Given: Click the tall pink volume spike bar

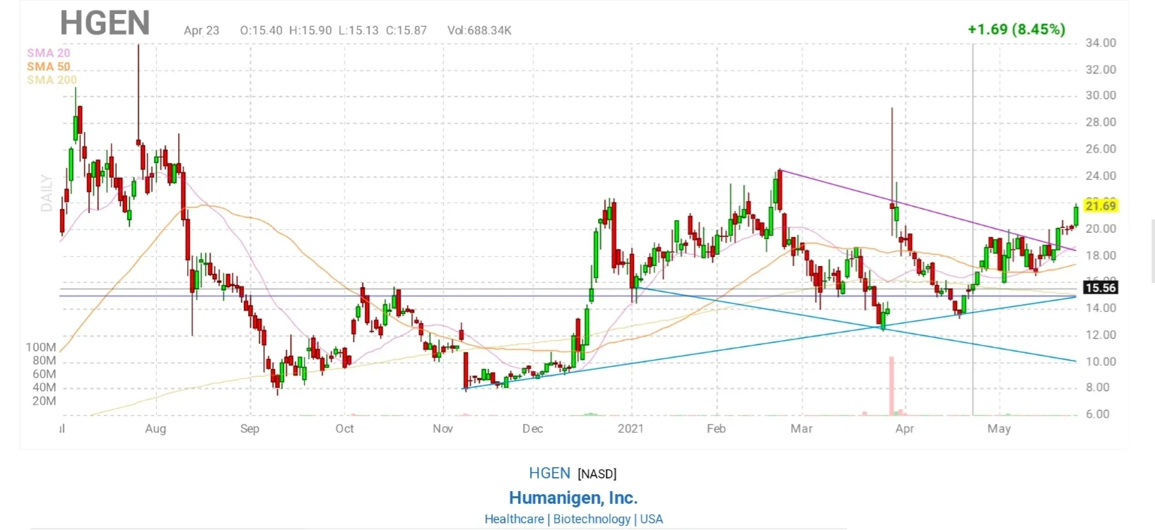Looking at the screenshot, I should click(891, 385).
